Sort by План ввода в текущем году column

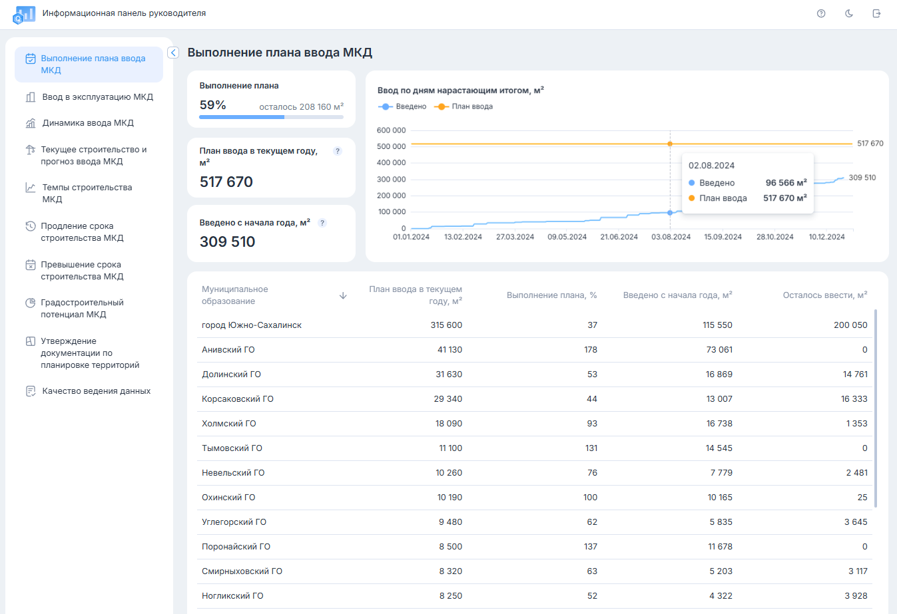416,295
